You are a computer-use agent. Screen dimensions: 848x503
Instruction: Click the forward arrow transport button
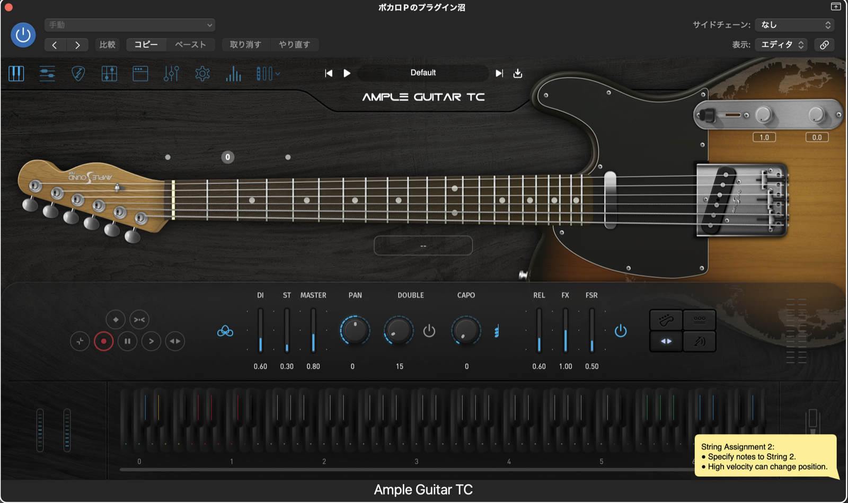(151, 341)
